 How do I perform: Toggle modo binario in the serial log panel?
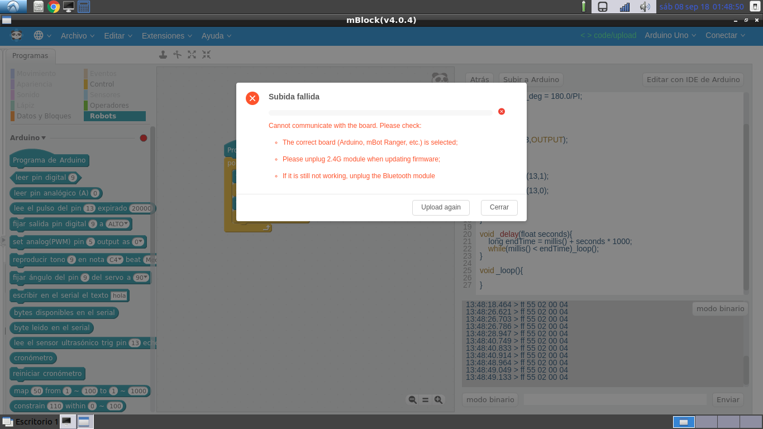tap(720, 308)
